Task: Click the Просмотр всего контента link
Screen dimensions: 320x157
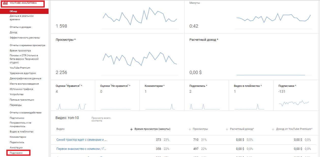Action: click(101, 119)
